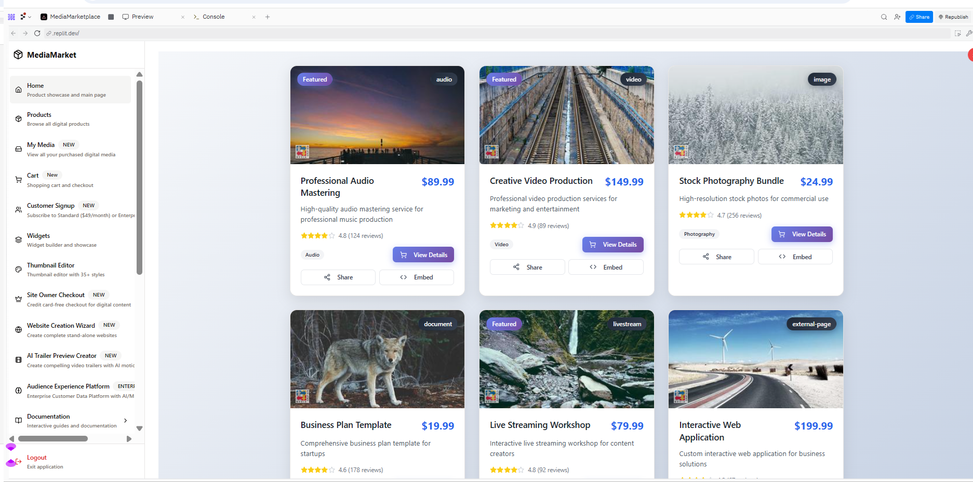Expand the Documentation chevron arrow
This screenshot has height=482, width=973.
[x=126, y=421]
